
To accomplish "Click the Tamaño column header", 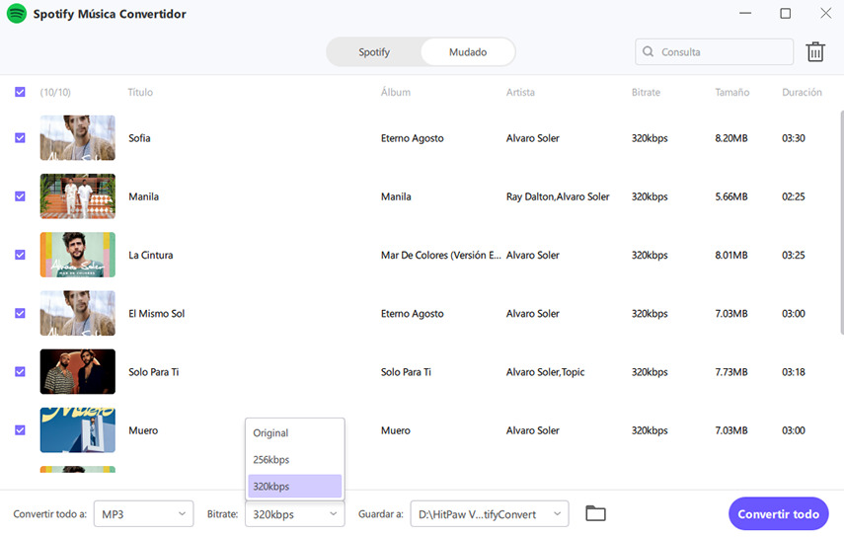I will pos(732,92).
